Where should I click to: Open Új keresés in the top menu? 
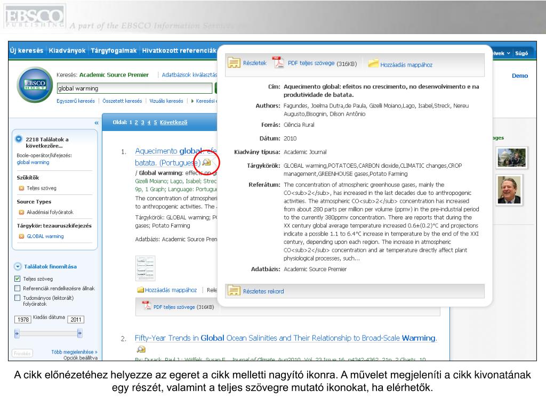tap(27, 51)
